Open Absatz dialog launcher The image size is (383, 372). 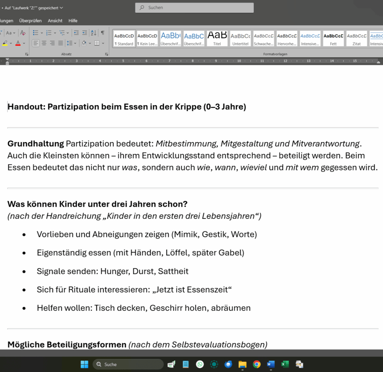click(x=107, y=54)
